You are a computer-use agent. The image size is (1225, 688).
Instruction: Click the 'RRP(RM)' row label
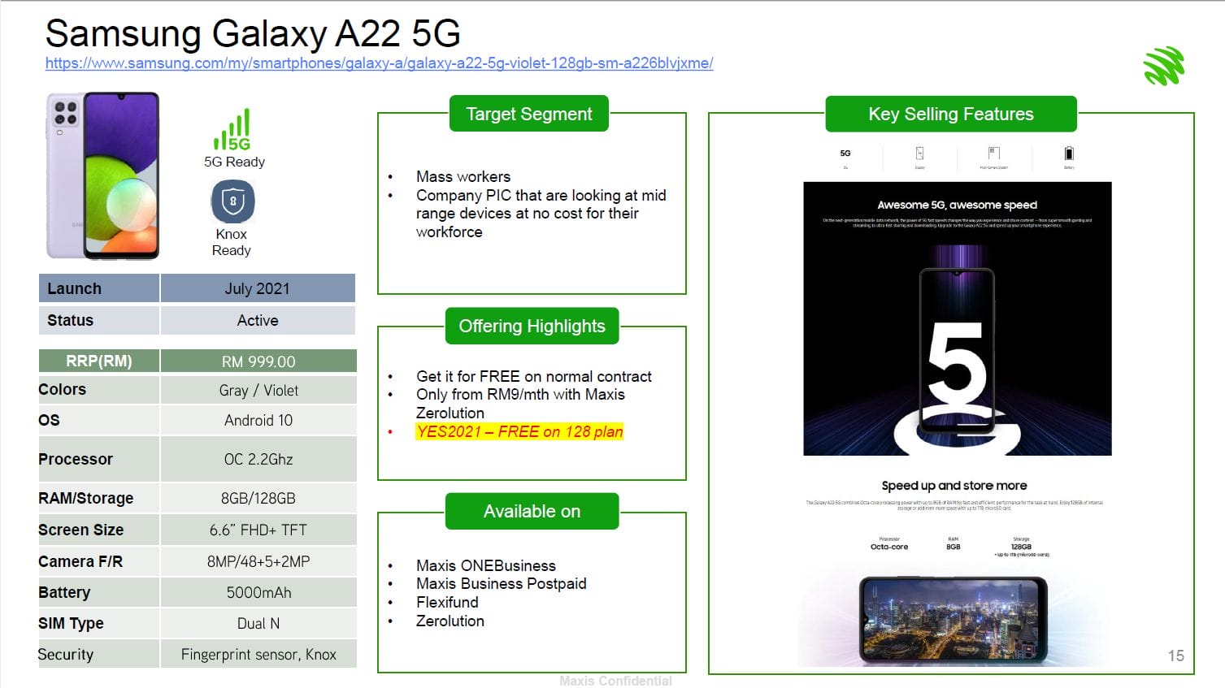point(98,361)
